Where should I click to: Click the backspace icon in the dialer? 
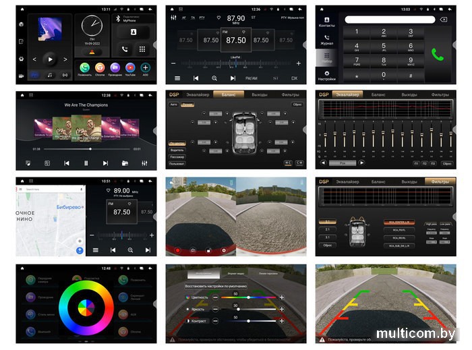pyautogui.click(x=443, y=20)
